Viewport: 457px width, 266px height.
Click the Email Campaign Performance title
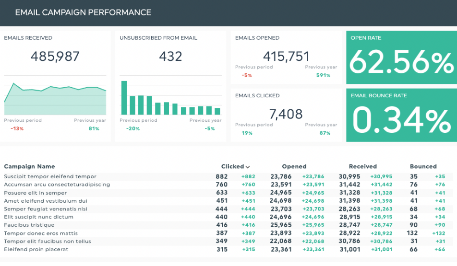(83, 12)
